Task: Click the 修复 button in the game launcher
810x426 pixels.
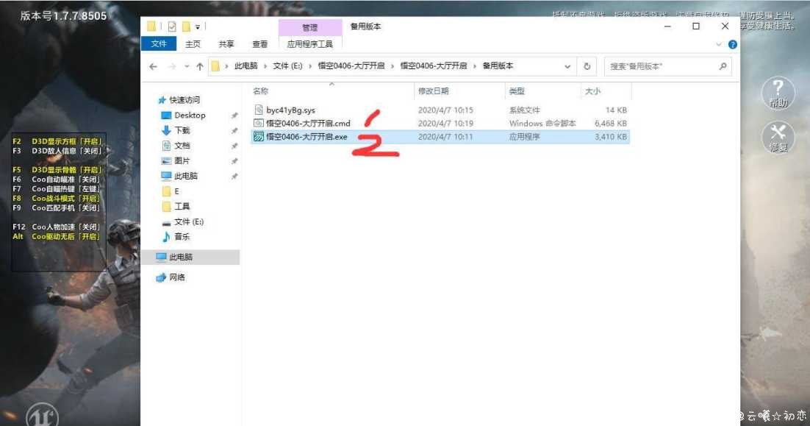Action: click(x=778, y=138)
